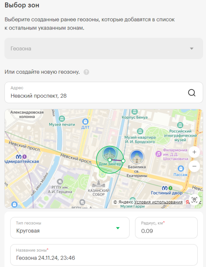
Task: Zoom out the map with minus button
Action: click(x=194, y=166)
